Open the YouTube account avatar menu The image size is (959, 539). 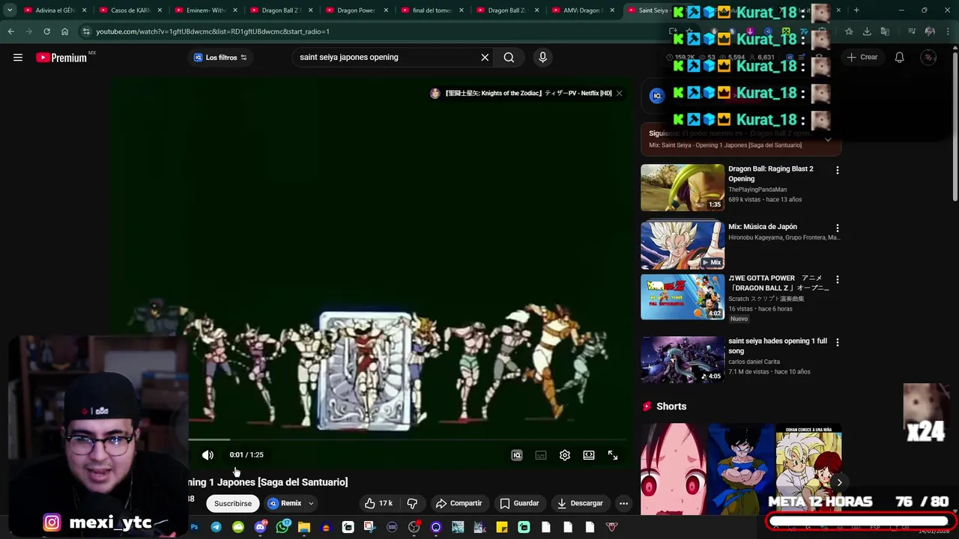coord(929,58)
